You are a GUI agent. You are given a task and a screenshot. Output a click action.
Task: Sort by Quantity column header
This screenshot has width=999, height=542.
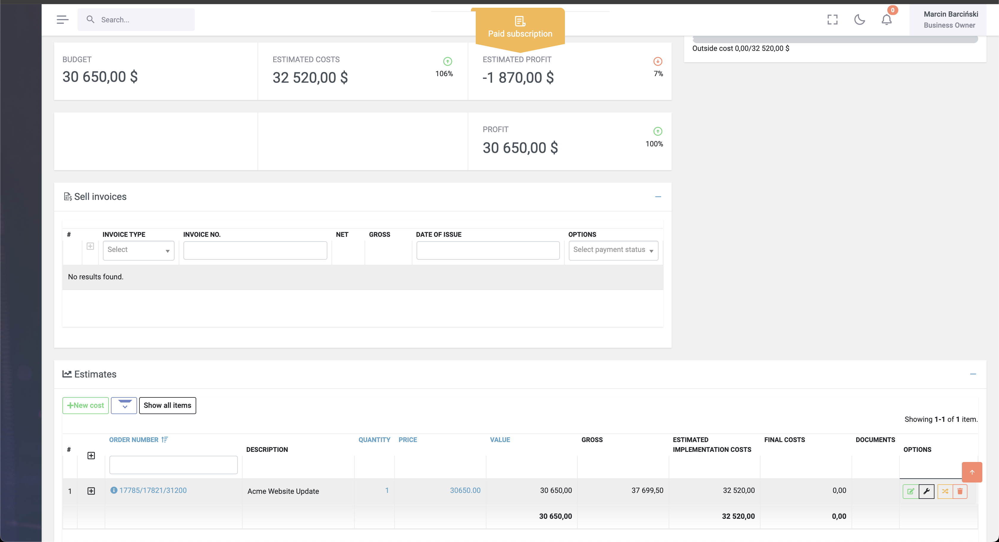(x=374, y=440)
